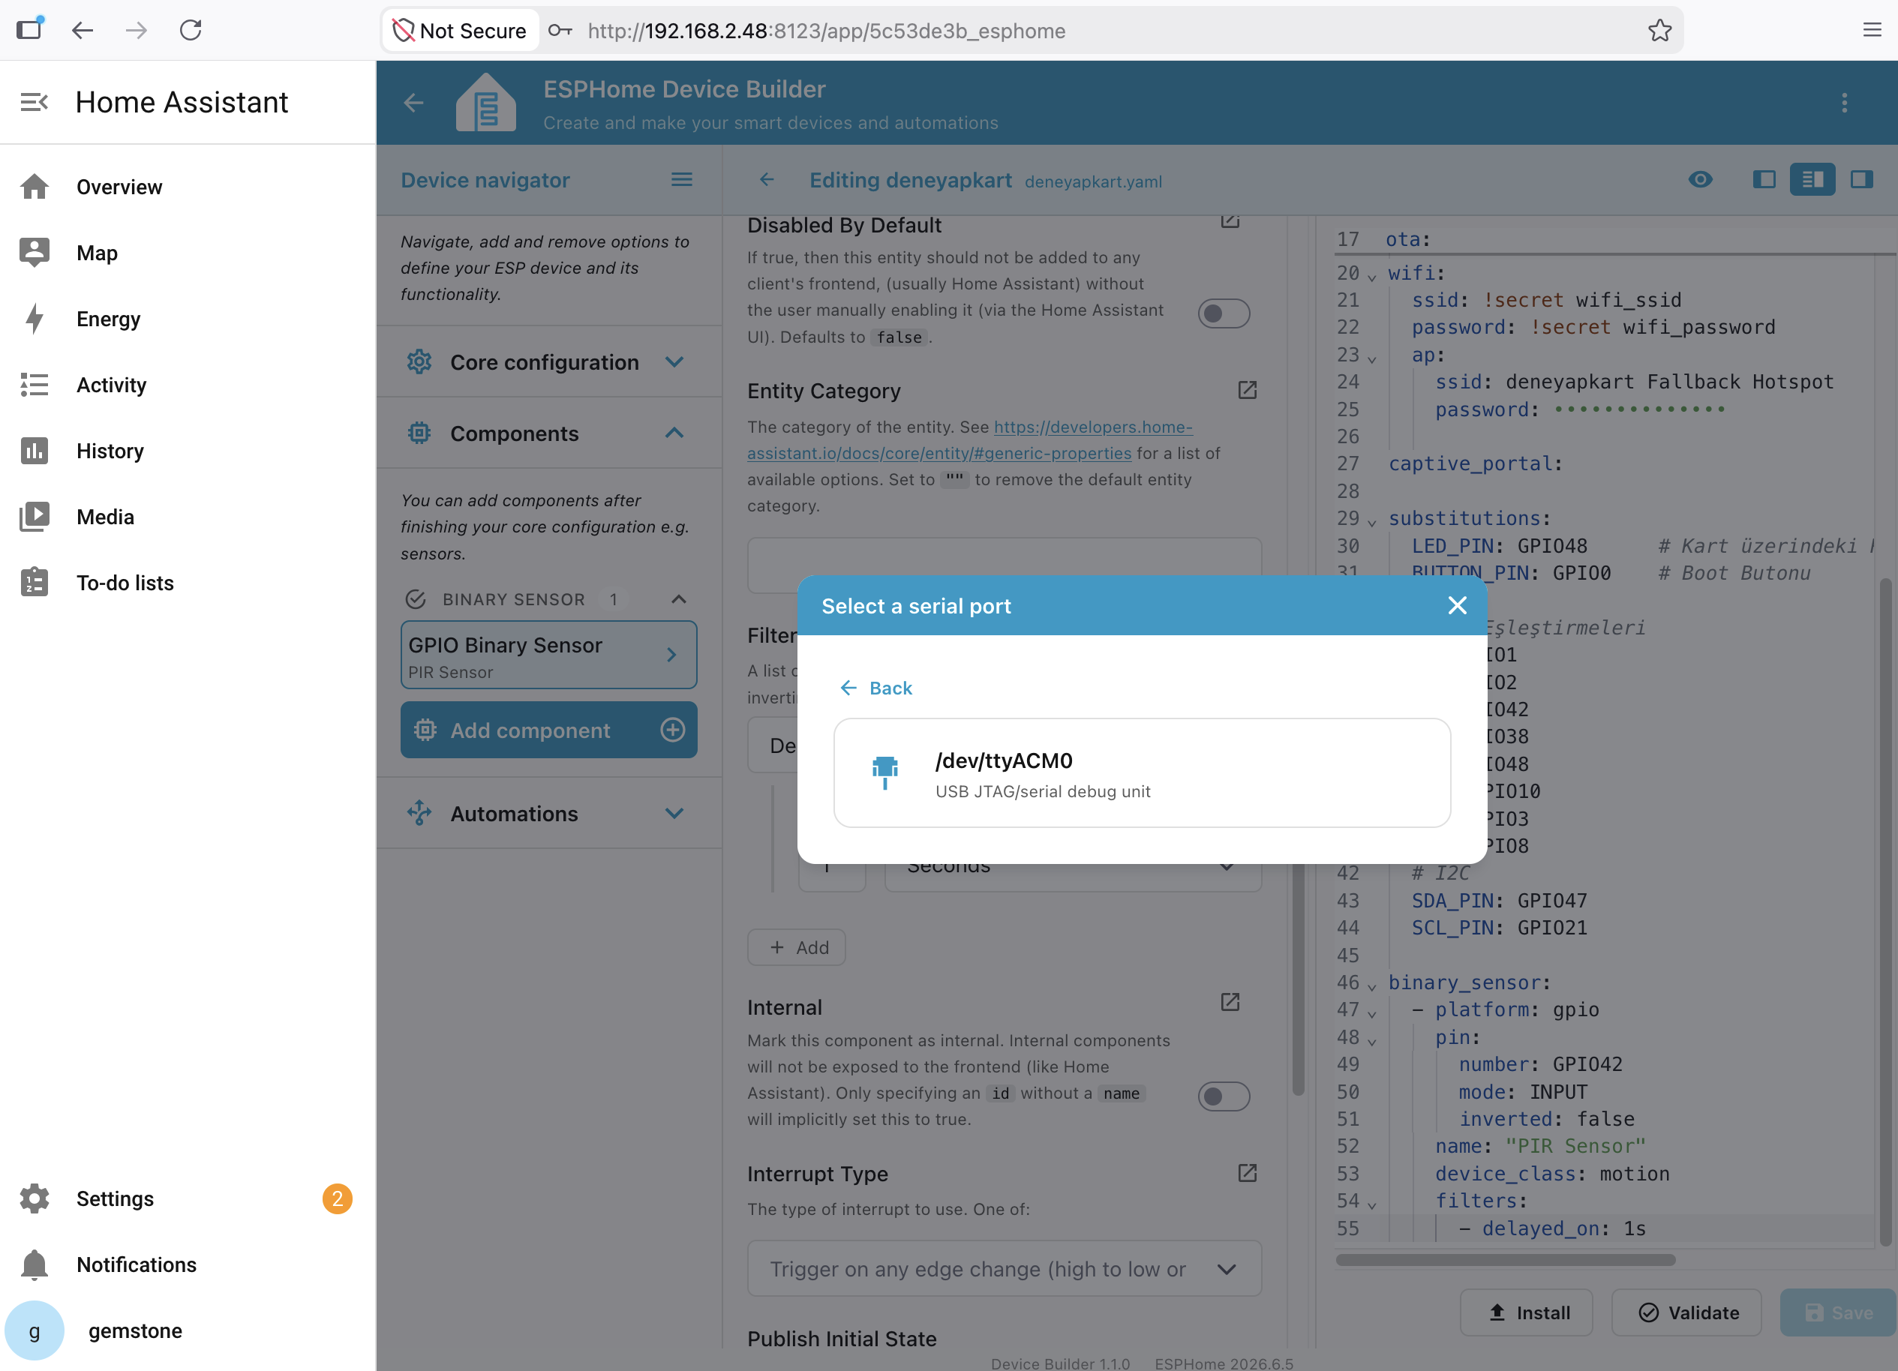Go back in browser history
This screenshot has width=1898, height=1371.
[x=82, y=31]
